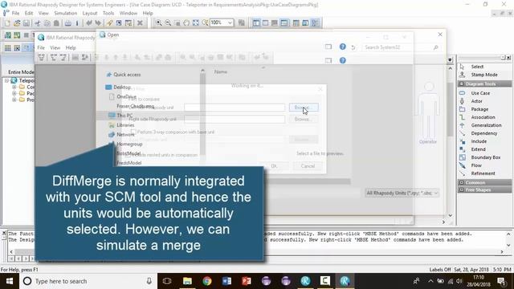
Task: Open the Tools menu
Action: tap(108, 13)
